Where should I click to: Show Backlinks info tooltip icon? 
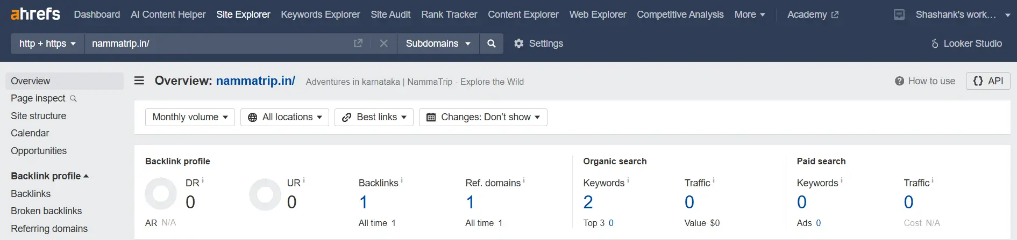[x=402, y=180]
